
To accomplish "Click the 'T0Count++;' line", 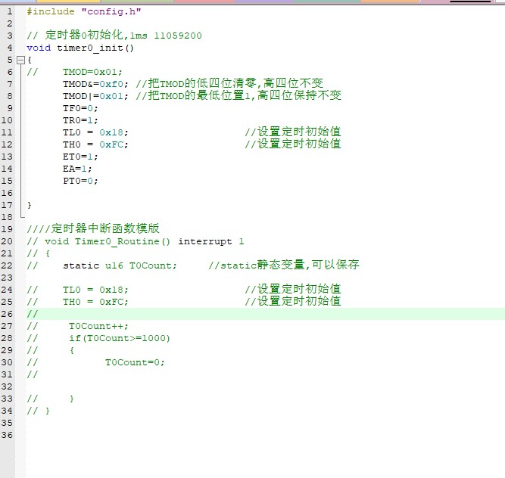I will (x=98, y=326).
